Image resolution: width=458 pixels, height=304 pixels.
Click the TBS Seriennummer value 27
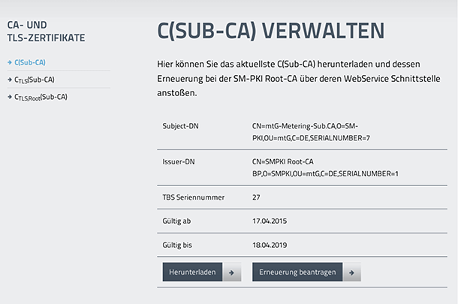click(256, 197)
